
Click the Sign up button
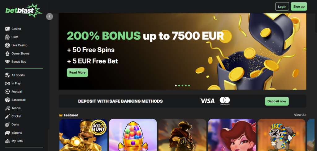click(x=299, y=6)
